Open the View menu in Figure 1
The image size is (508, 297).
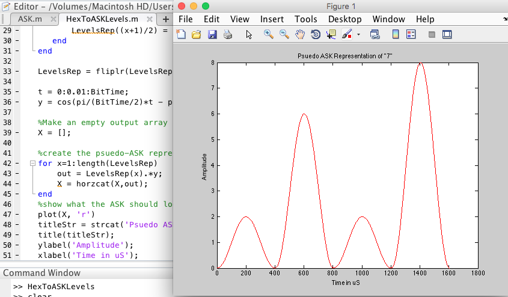click(240, 19)
